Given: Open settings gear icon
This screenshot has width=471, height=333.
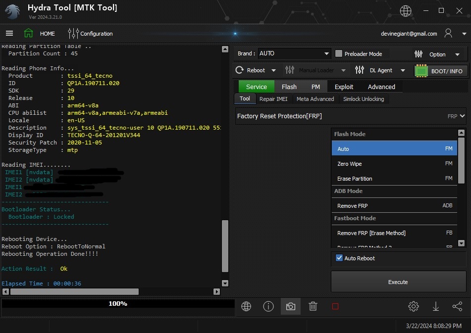Looking at the screenshot, I should click(x=414, y=306).
